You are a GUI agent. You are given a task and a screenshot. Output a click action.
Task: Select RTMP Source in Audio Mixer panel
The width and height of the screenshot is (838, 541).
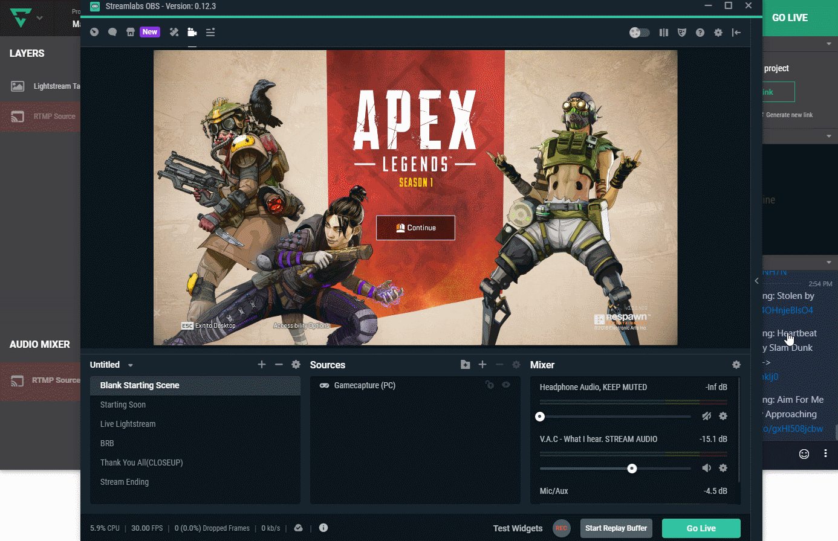(40, 380)
